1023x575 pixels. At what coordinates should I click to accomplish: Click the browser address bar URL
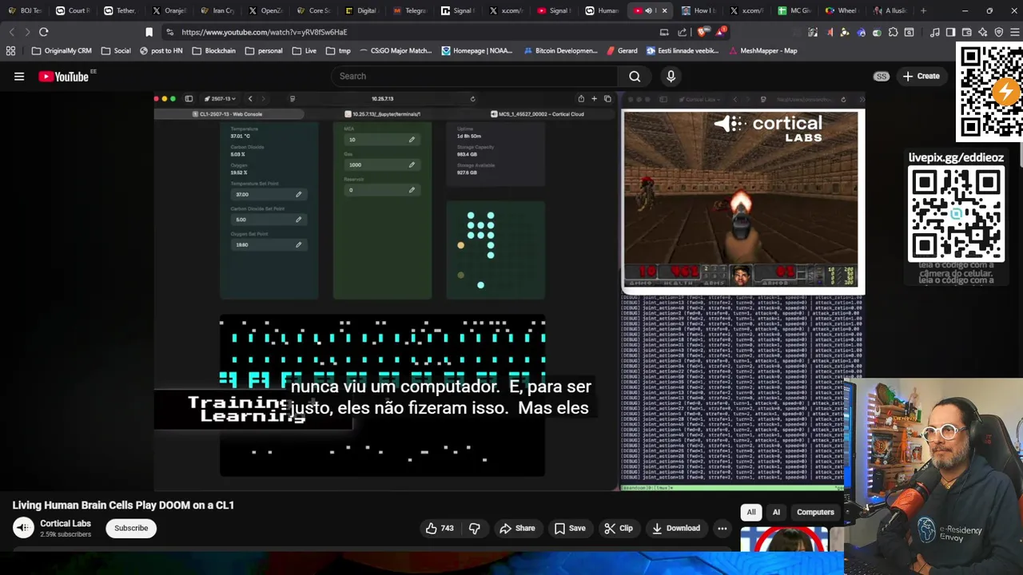coord(264,32)
